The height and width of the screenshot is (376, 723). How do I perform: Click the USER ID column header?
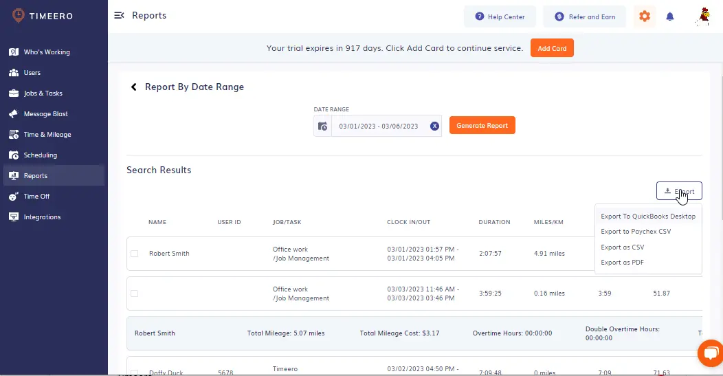[229, 222]
